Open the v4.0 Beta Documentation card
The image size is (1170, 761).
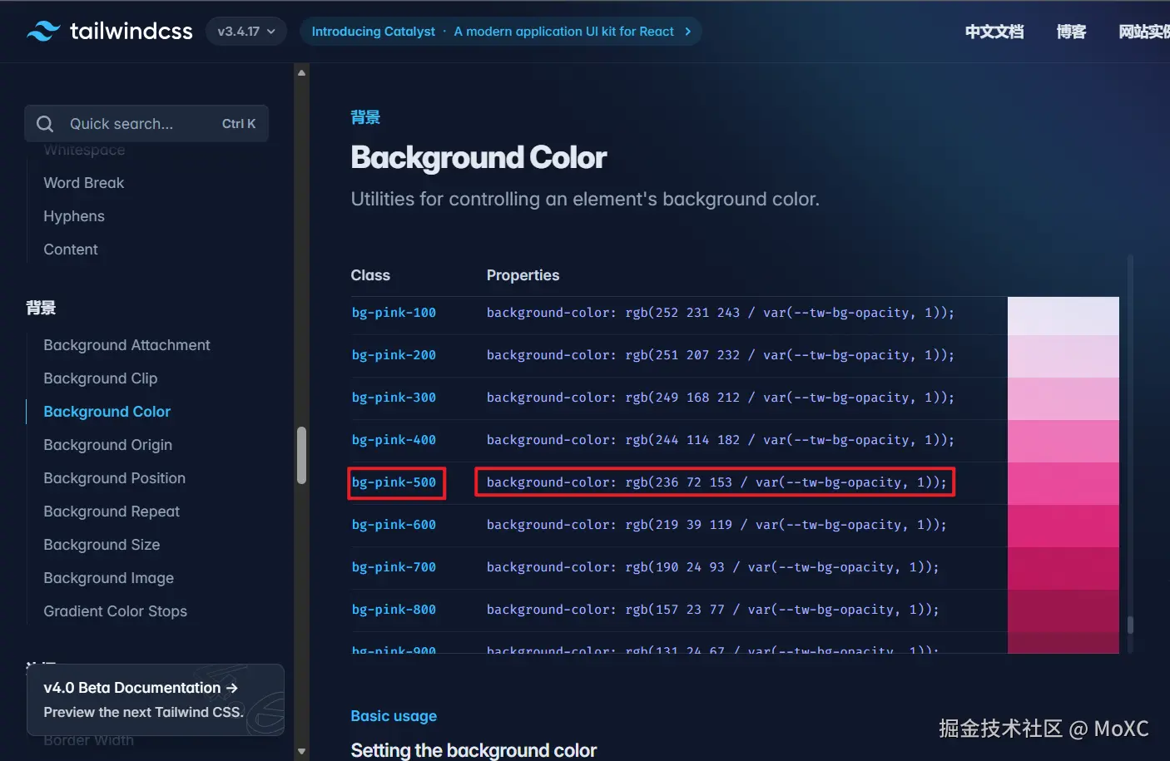coord(156,699)
